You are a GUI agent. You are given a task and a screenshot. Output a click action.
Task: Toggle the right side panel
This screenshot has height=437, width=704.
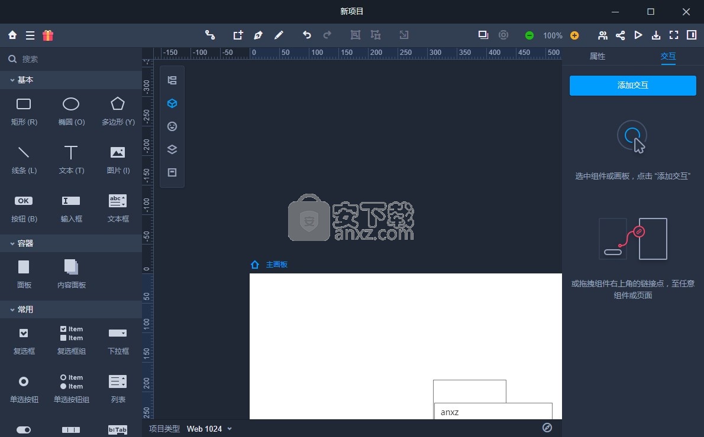point(692,35)
